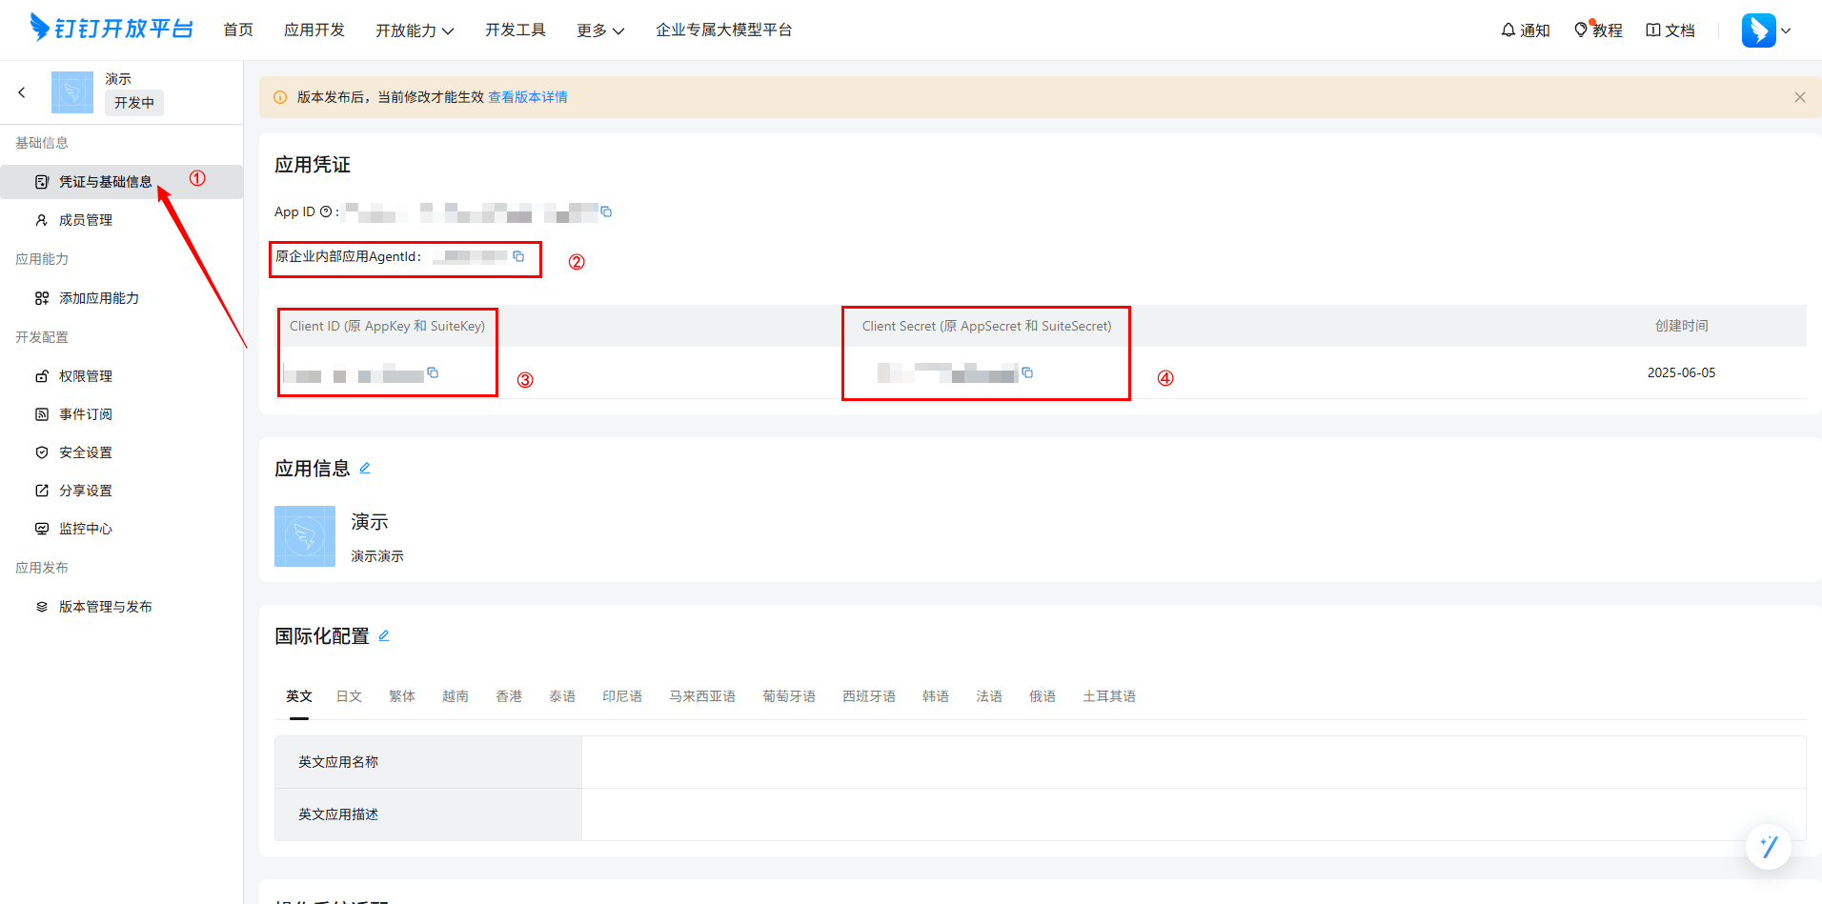Open the user avatar account dropdown
Viewport: 1822px width, 904px height.
point(1766,30)
